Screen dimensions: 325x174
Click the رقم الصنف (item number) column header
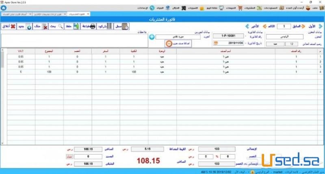pyautogui.click(x=296, y=52)
